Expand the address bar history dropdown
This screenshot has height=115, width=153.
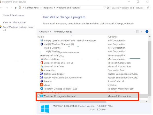pos(104,8)
